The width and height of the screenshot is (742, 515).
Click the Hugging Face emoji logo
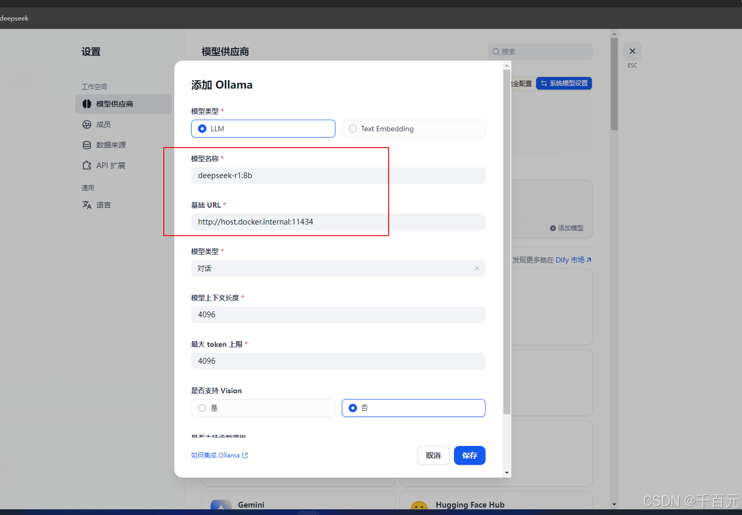[419, 506]
